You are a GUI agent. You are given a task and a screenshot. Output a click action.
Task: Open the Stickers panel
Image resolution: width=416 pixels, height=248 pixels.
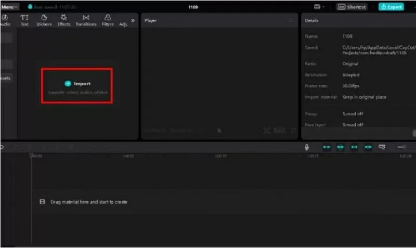pos(44,20)
